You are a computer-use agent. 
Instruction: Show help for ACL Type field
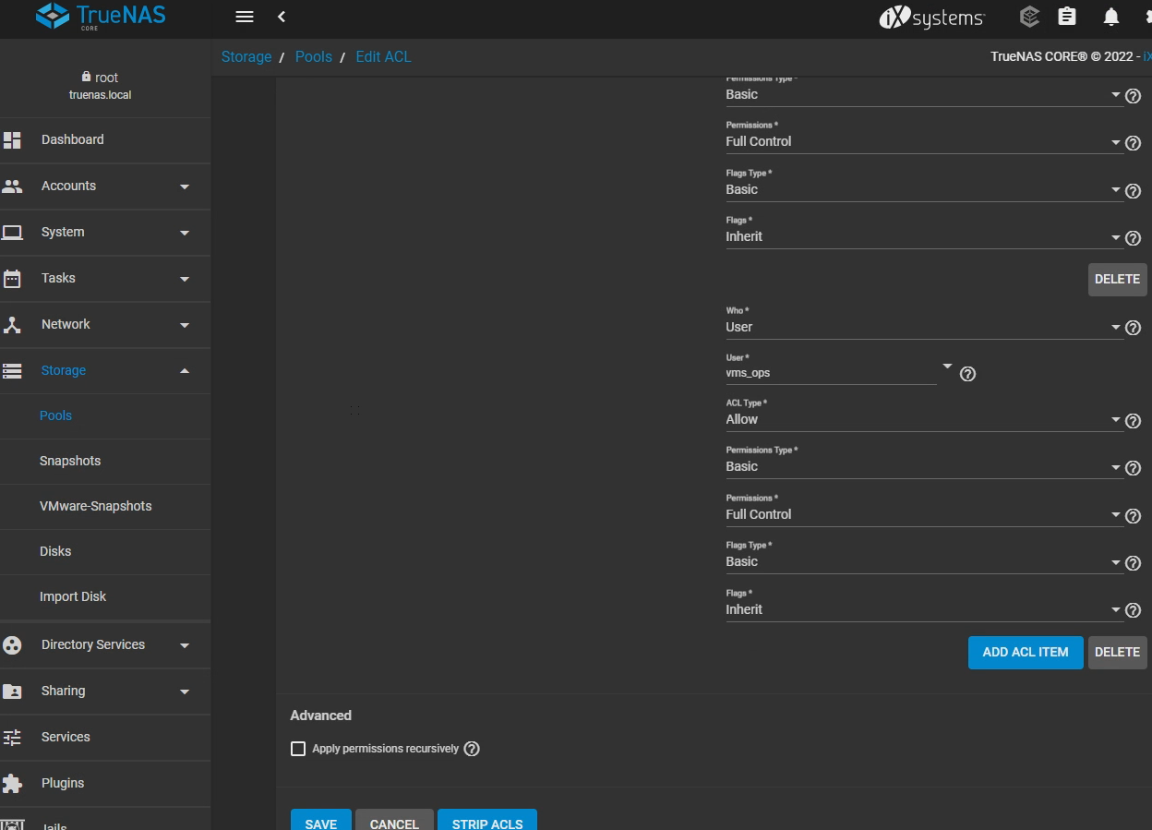[x=1134, y=421]
